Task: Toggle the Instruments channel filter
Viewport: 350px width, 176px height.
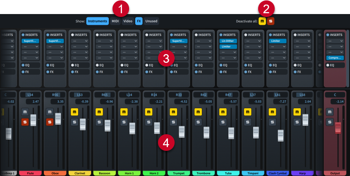Action: [98, 21]
